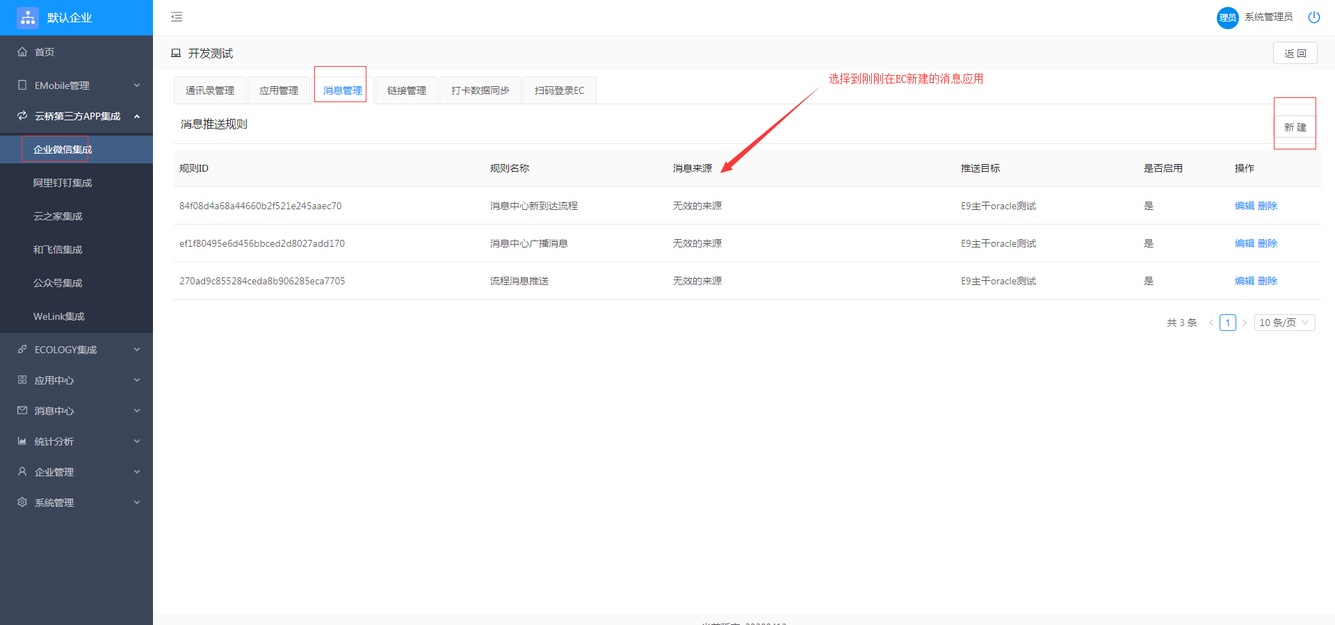The image size is (1335, 625).
Task: Expand the 消息中心 menu chevron
Action: (x=137, y=411)
